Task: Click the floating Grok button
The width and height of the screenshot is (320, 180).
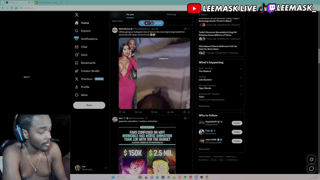Action: [311, 159]
